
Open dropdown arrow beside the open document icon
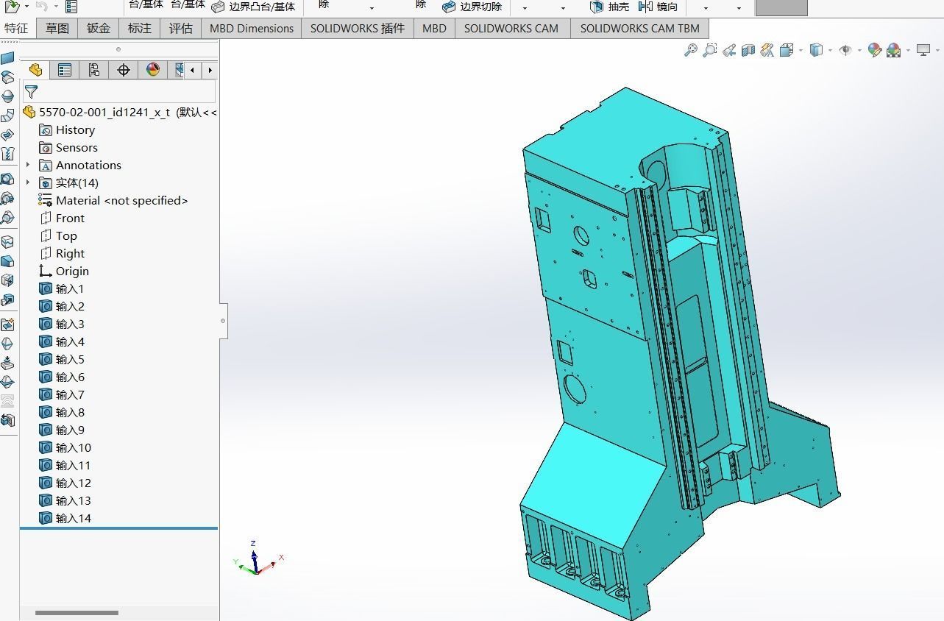tap(26, 6)
